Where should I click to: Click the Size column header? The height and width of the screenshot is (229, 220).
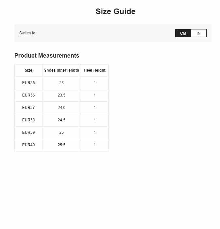pyautogui.click(x=28, y=70)
